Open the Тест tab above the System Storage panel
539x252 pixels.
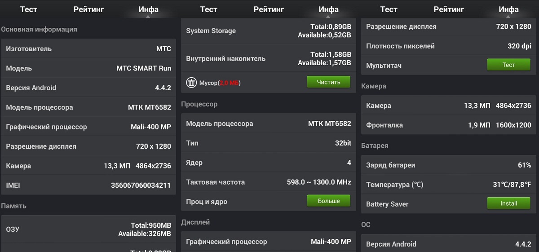coord(209,9)
